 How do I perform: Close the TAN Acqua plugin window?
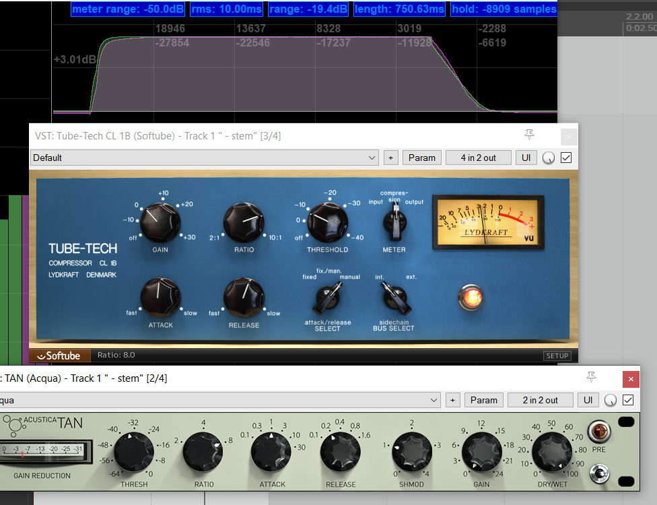coord(631,379)
